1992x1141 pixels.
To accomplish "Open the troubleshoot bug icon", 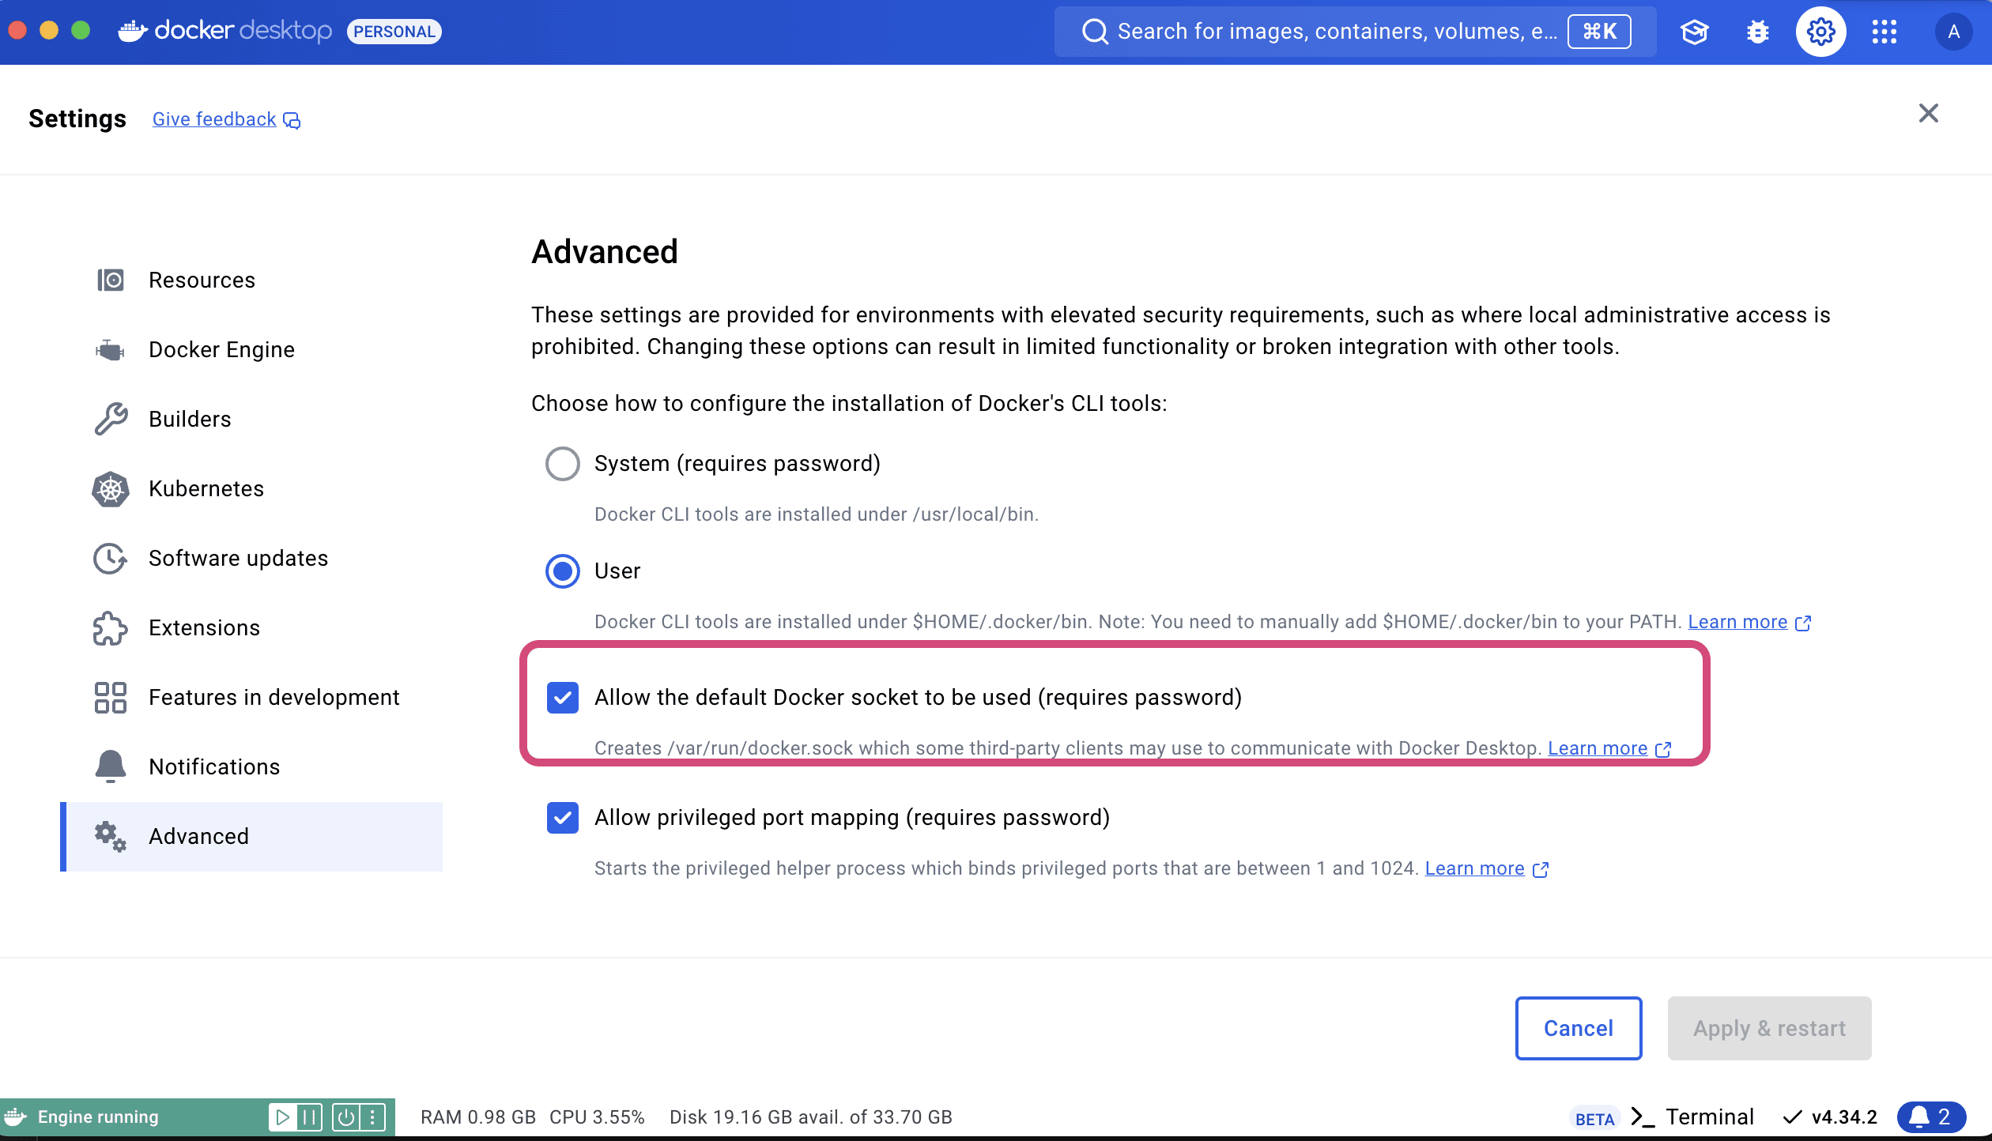I will [x=1757, y=32].
